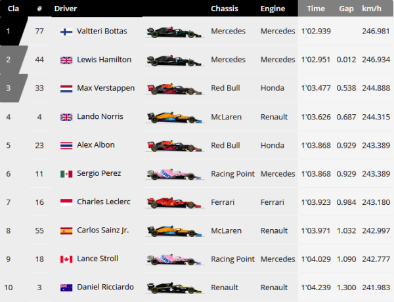This screenshot has height=302, width=394.
Task: Click the Australia flag beside Daniel Ricciardo
Action: click(x=66, y=288)
